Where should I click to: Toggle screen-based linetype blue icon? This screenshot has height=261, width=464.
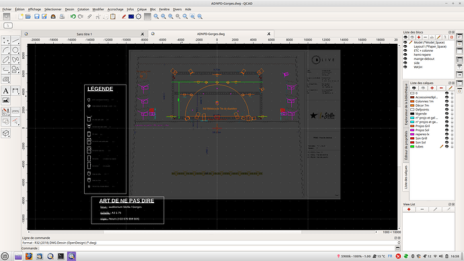pyautogui.click(x=131, y=17)
